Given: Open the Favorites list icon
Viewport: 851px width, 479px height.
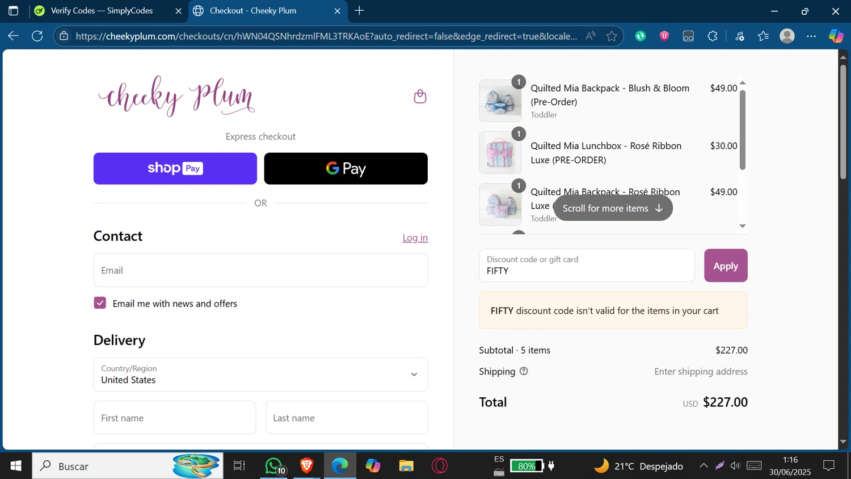Looking at the screenshot, I should [x=763, y=36].
